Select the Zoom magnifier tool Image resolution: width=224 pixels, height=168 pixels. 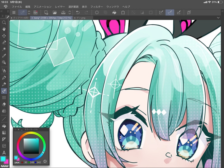4,22
